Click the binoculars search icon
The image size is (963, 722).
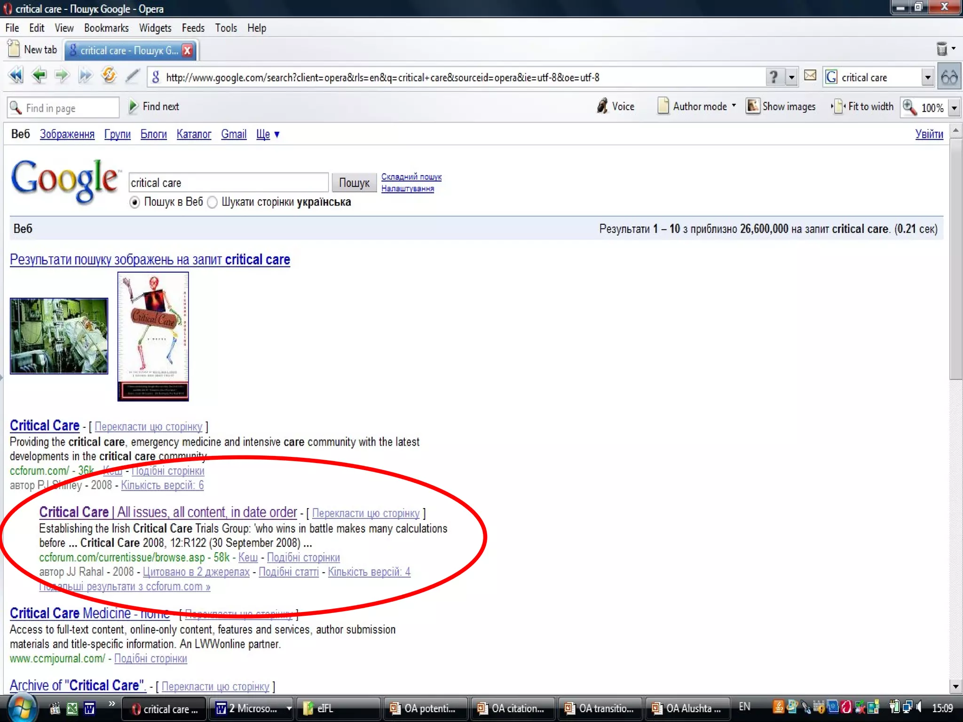(949, 77)
